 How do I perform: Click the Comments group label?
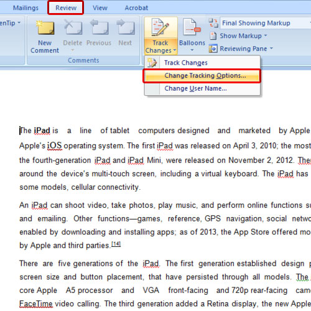click(83, 60)
